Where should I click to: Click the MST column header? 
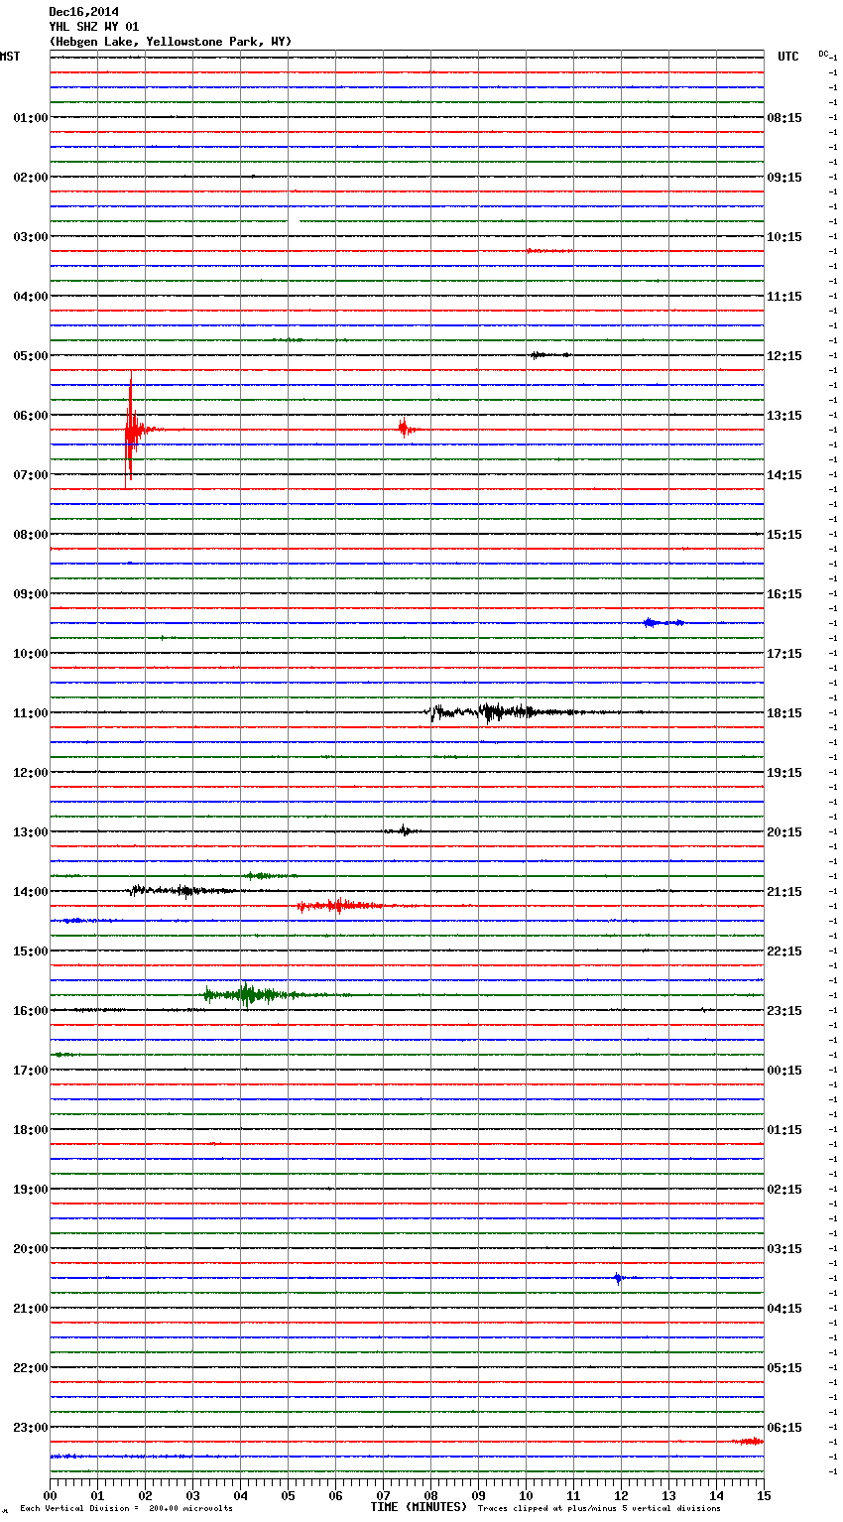[10, 57]
